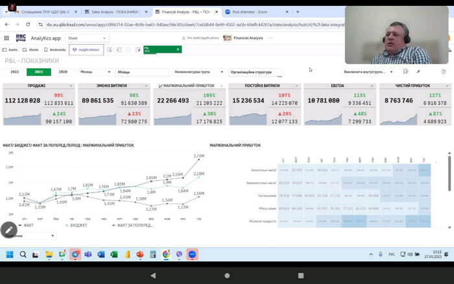Select year 2022 filter
Viewport: 454px width, 284px height.
[14, 72]
